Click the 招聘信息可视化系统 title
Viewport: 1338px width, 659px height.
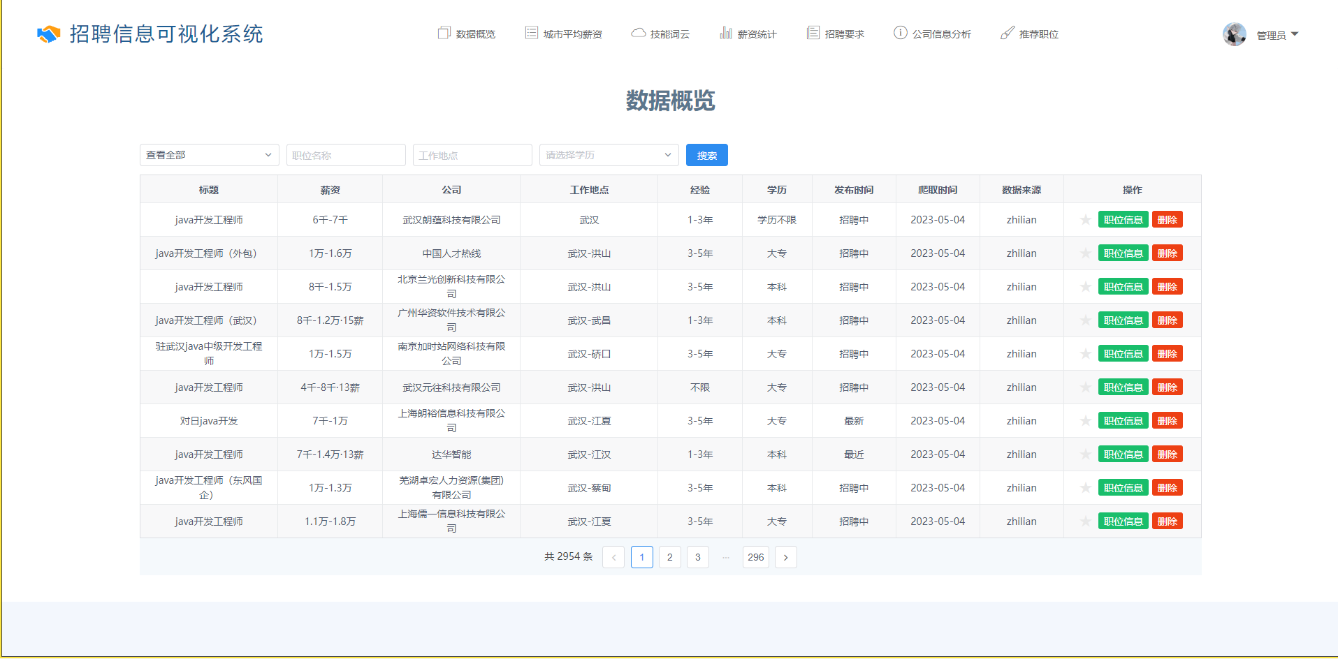[x=166, y=34]
